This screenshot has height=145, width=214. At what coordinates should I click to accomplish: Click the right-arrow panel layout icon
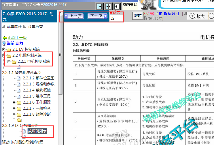point(100,6)
